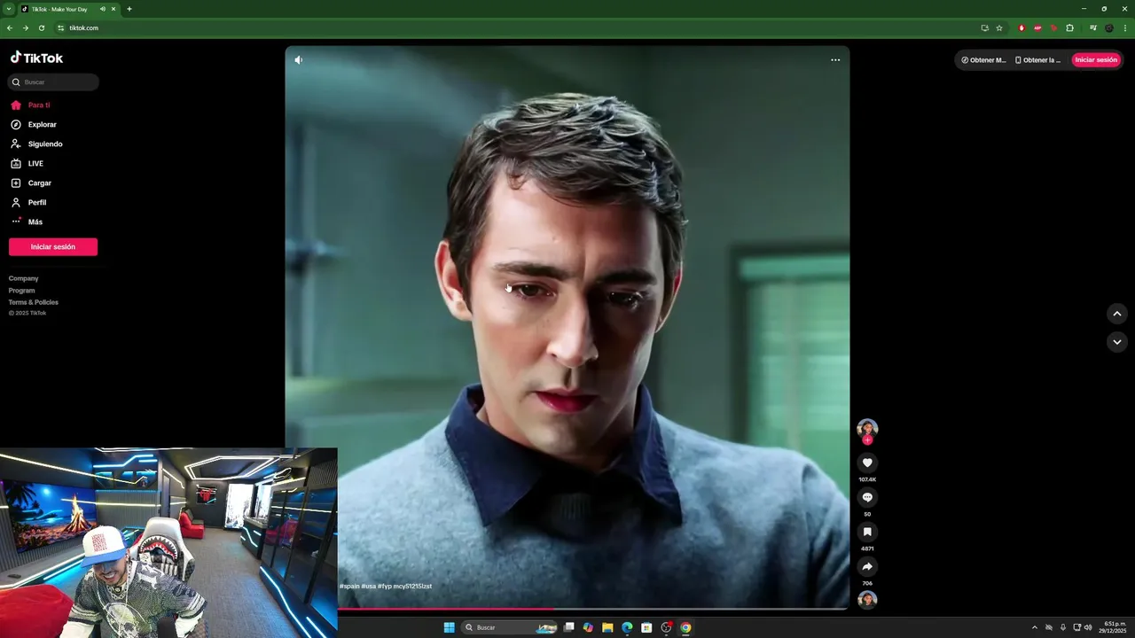
Task: Open the Chrome three-dot menu
Action: tap(1124, 28)
